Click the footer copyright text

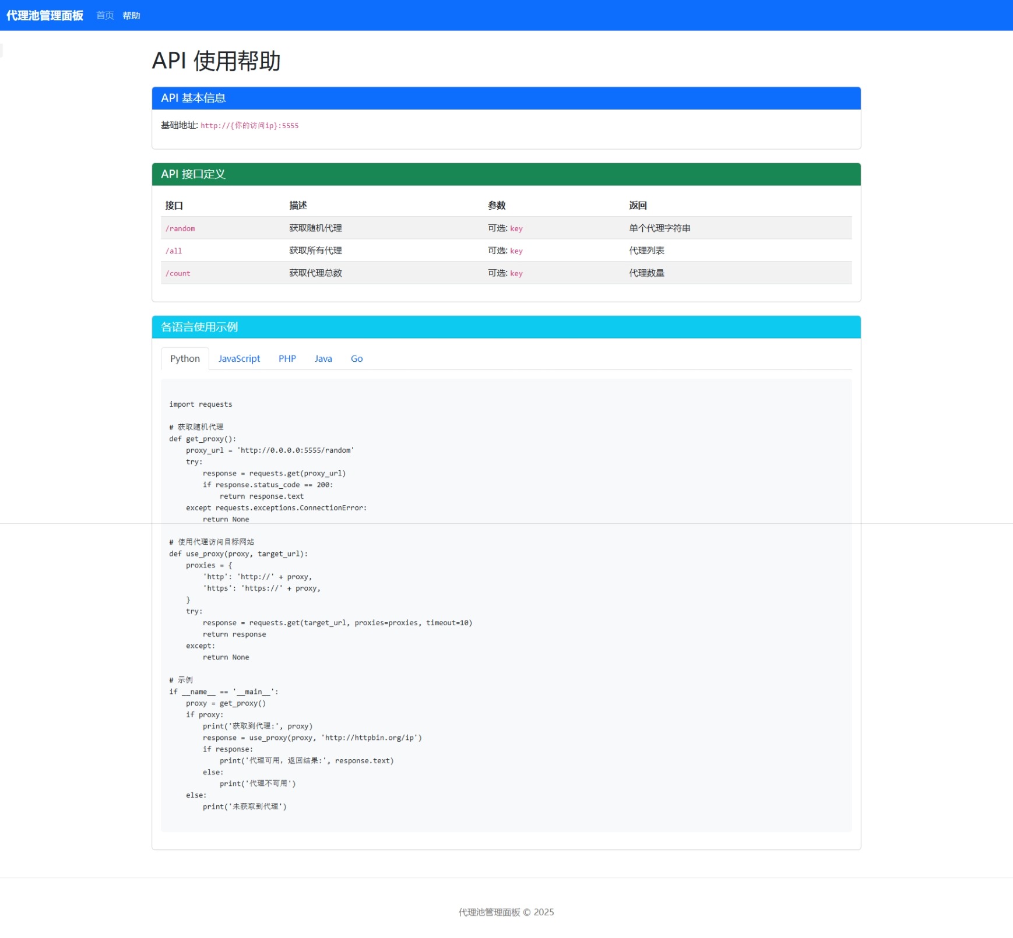pos(506,912)
